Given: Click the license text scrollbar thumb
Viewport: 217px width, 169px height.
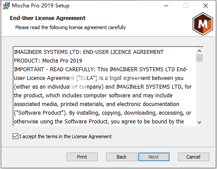Looking at the screenshot, I should 199,58.
